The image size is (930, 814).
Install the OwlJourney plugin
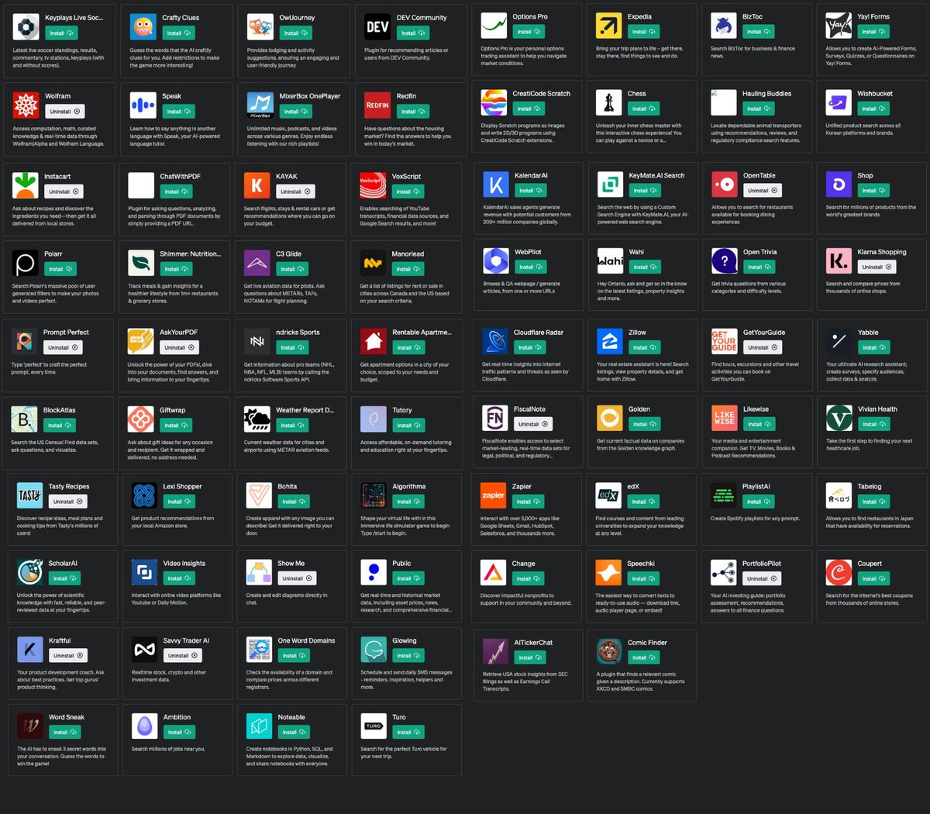[x=295, y=33]
